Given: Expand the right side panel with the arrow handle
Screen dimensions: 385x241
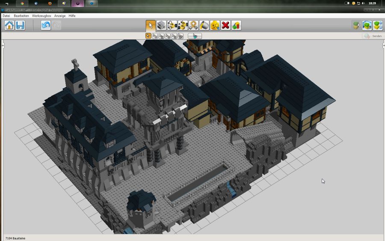Looking at the screenshot, I should click(383, 45).
